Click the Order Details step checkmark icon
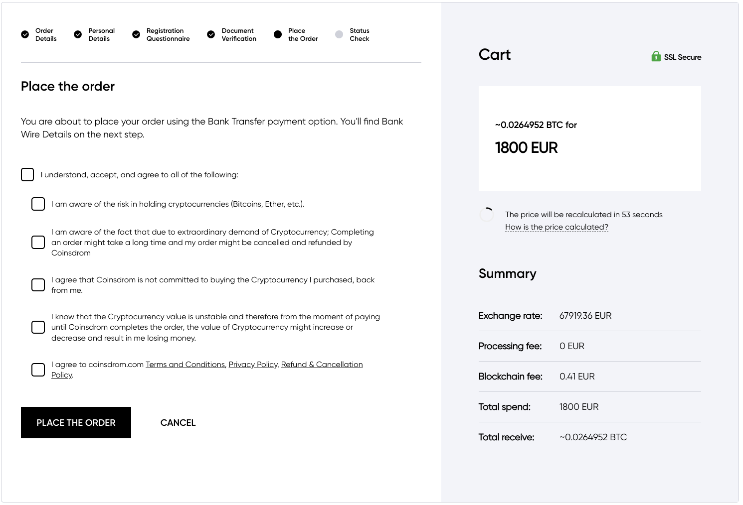 [25, 34]
